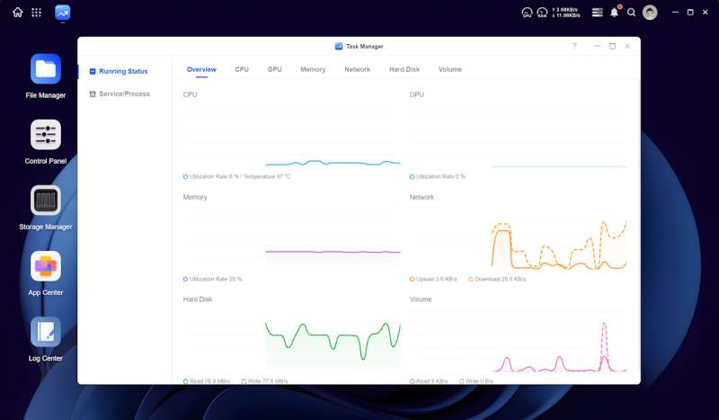Switch to the Memory tab
This screenshot has height=420, width=719.
click(313, 69)
